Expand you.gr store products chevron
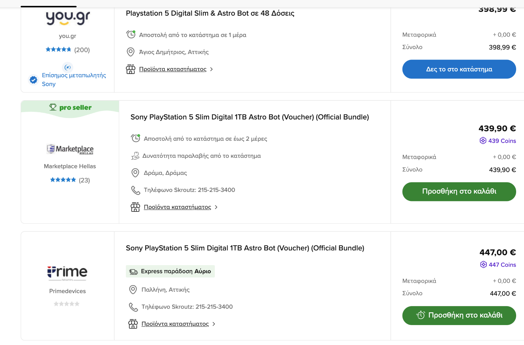Image resolution: width=524 pixels, height=345 pixels. [x=212, y=69]
